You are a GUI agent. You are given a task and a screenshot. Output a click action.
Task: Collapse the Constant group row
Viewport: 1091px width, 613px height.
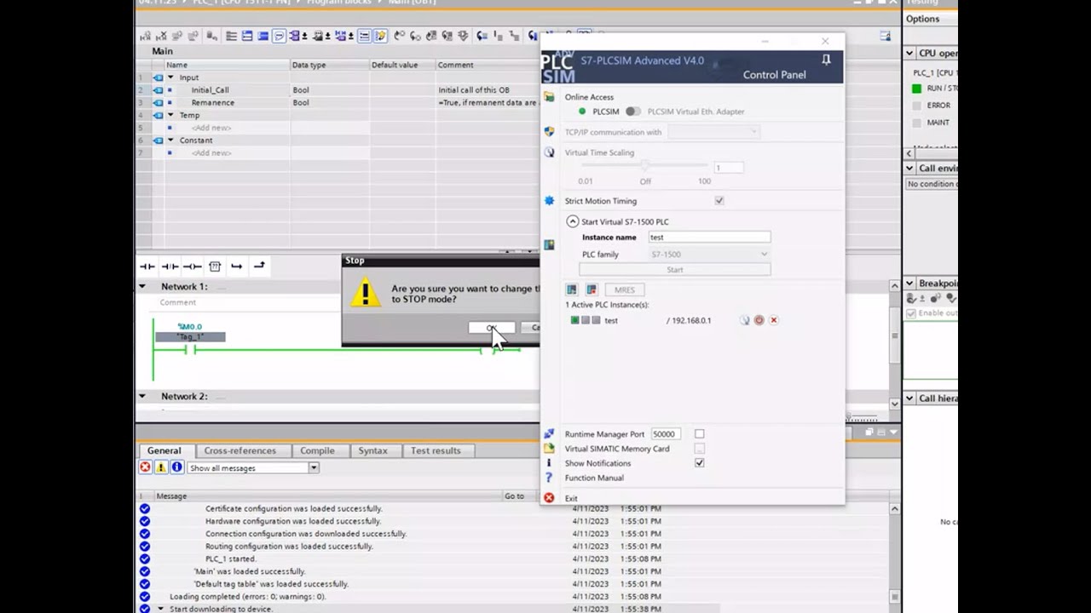click(x=170, y=140)
